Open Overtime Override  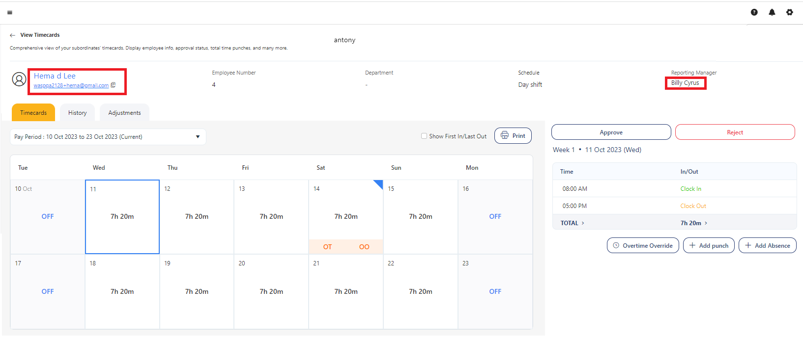pos(642,246)
